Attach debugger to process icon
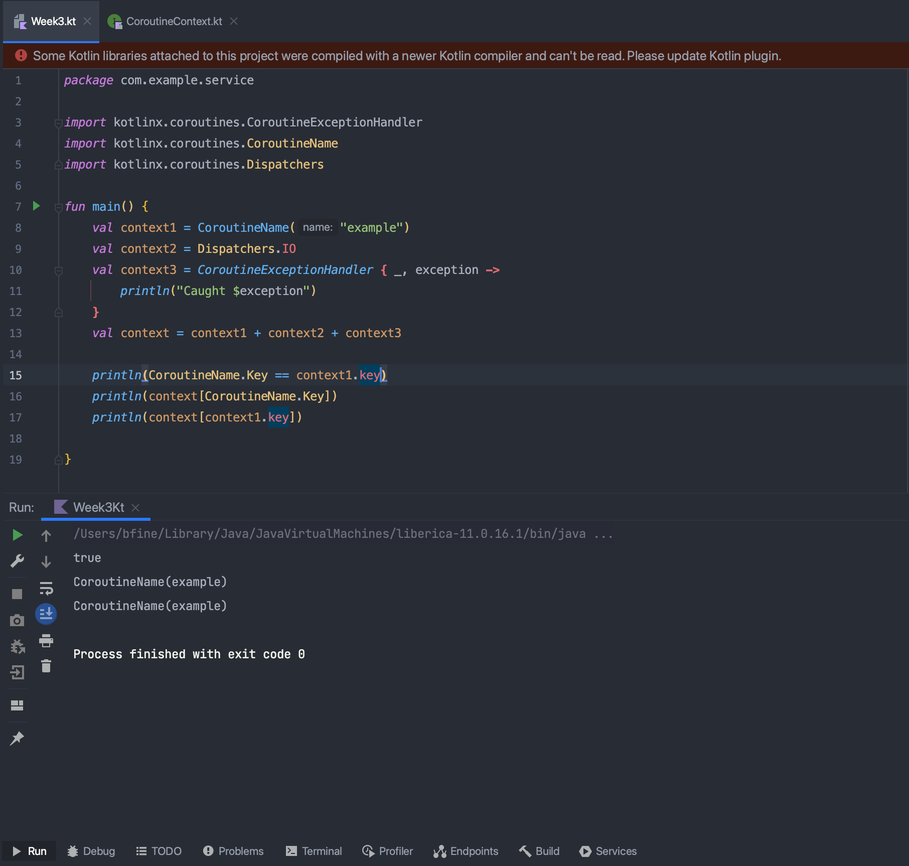 (x=17, y=646)
